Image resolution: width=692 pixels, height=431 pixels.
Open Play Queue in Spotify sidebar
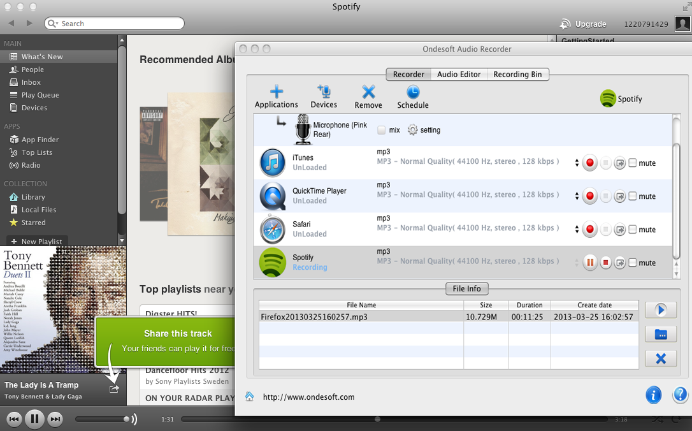point(59,95)
